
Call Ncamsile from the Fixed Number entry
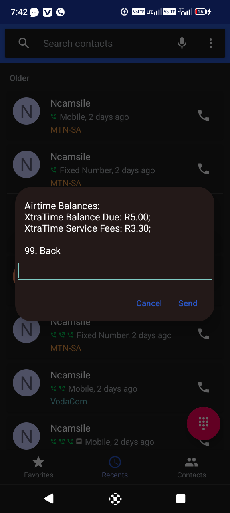204,169
